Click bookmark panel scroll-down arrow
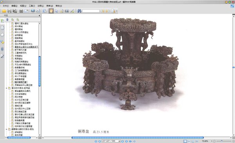The image size is (235, 143). (40, 135)
